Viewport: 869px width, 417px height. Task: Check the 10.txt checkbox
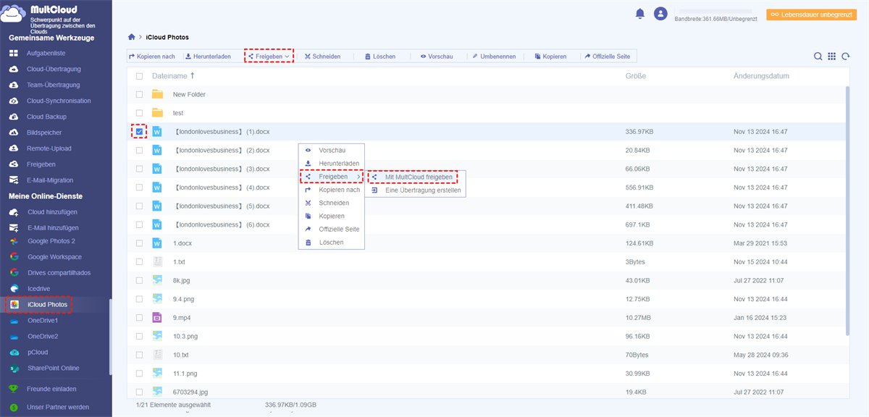[139, 355]
